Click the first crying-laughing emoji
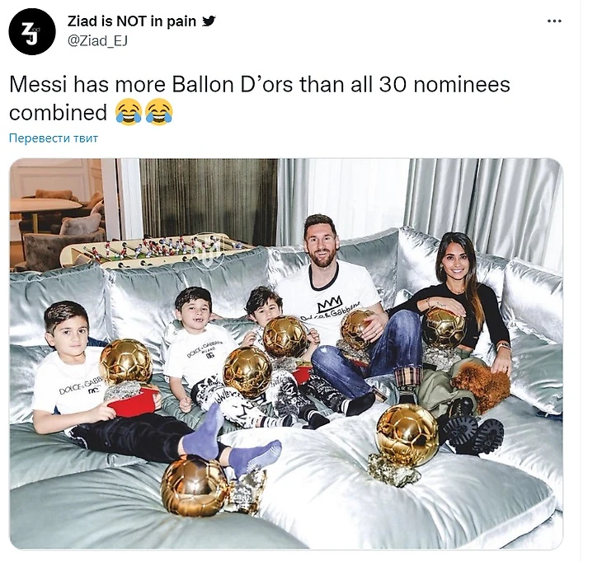The width and height of the screenshot is (602, 561). click(129, 112)
